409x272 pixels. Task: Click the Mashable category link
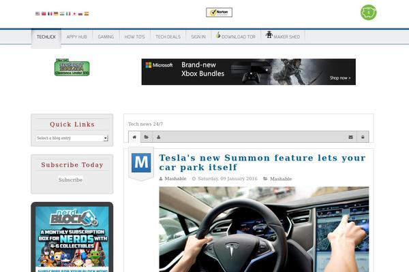(x=281, y=179)
